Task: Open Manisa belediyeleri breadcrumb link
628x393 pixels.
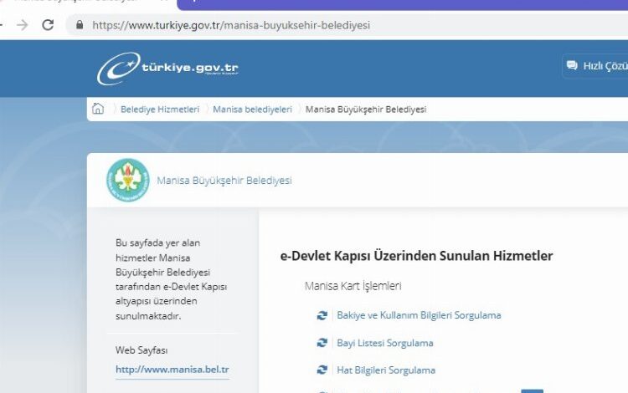Action: [252, 110]
